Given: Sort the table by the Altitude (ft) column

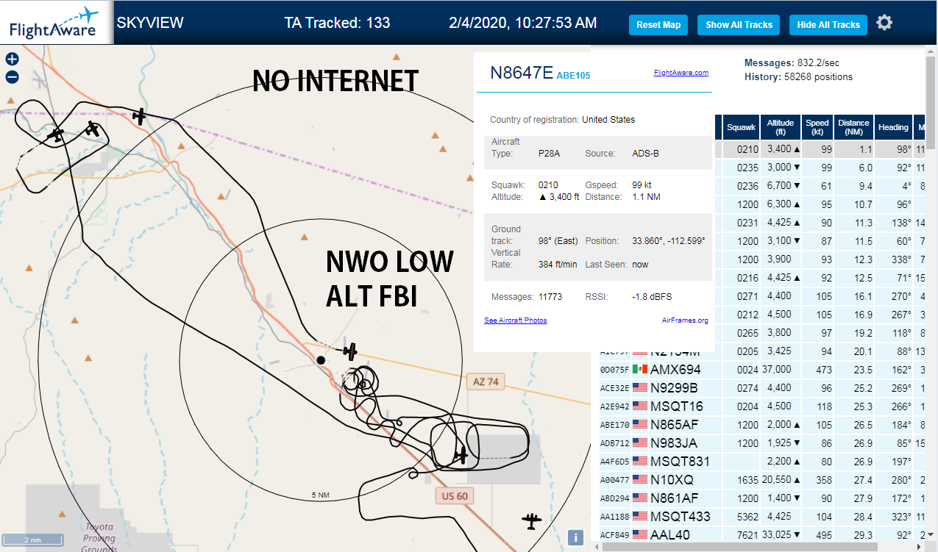Looking at the screenshot, I should point(781,127).
